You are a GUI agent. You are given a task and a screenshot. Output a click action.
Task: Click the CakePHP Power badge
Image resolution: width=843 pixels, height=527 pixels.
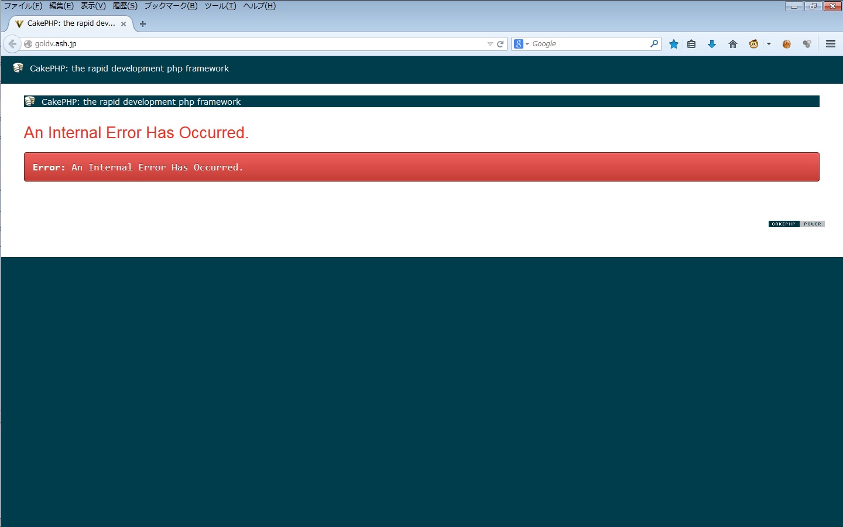pos(796,224)
